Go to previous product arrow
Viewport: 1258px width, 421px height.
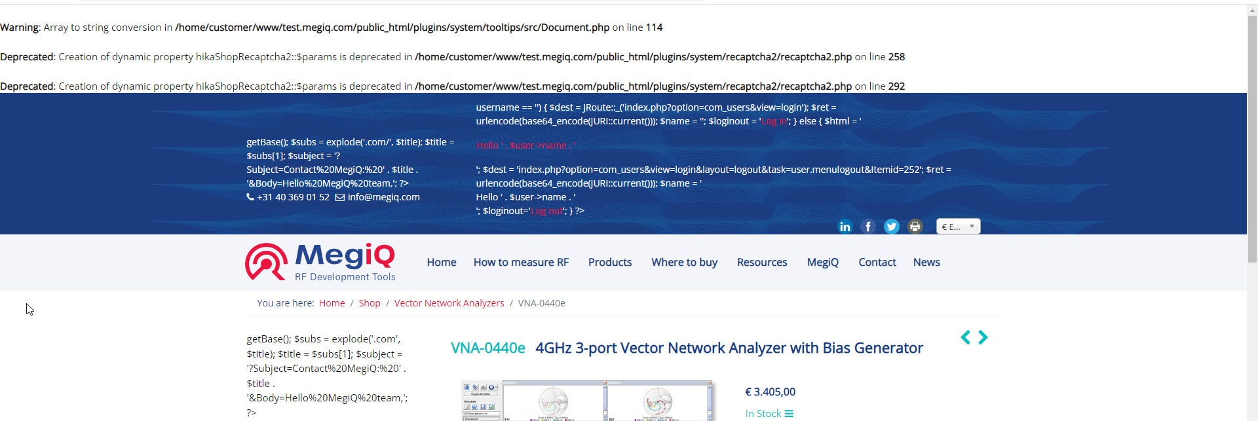pyautogui.click(x=965, y=337)
